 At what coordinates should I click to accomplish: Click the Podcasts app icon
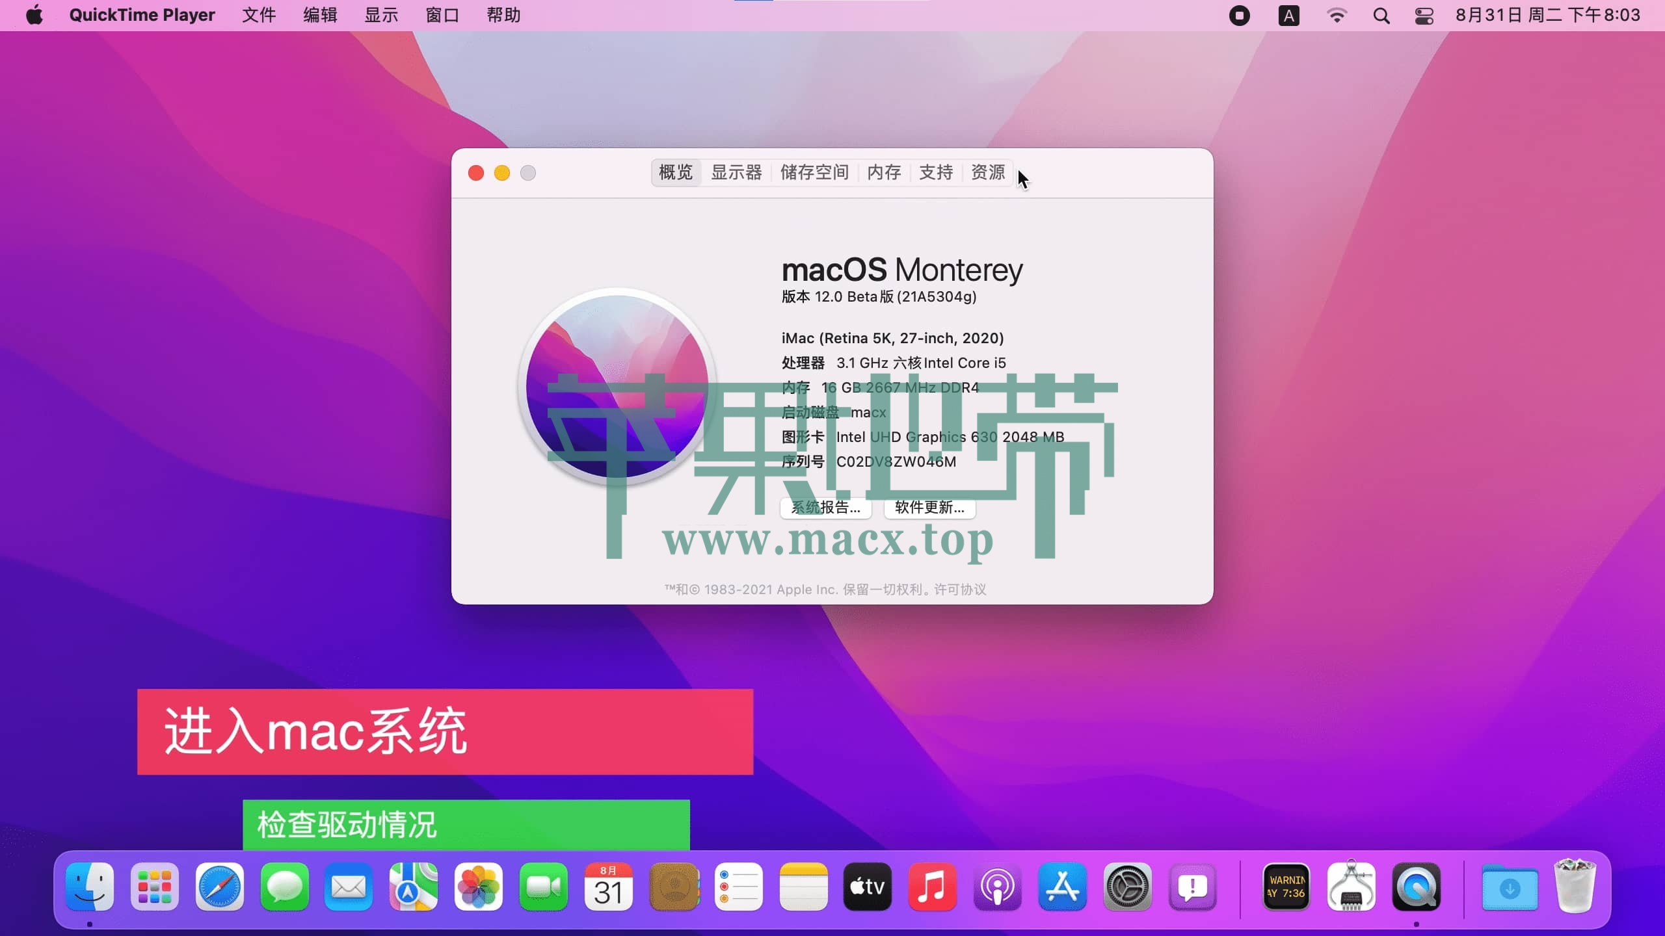pos(997,887)
